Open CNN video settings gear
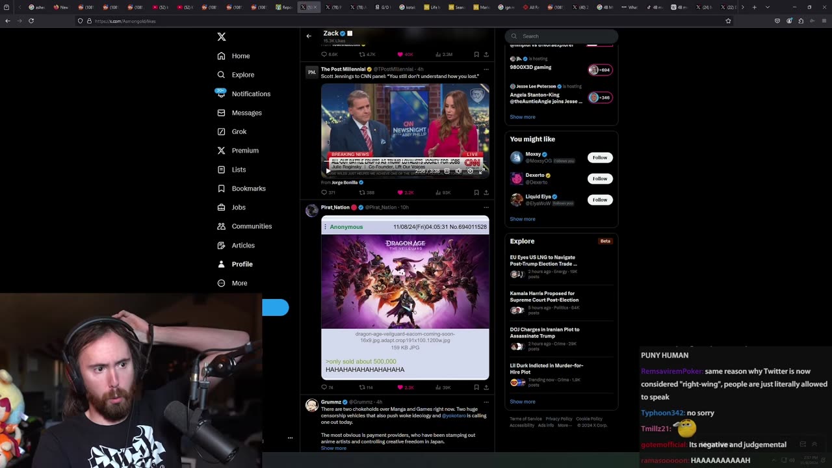The width and height of the screenshot is (832, 468). point(470,171)
